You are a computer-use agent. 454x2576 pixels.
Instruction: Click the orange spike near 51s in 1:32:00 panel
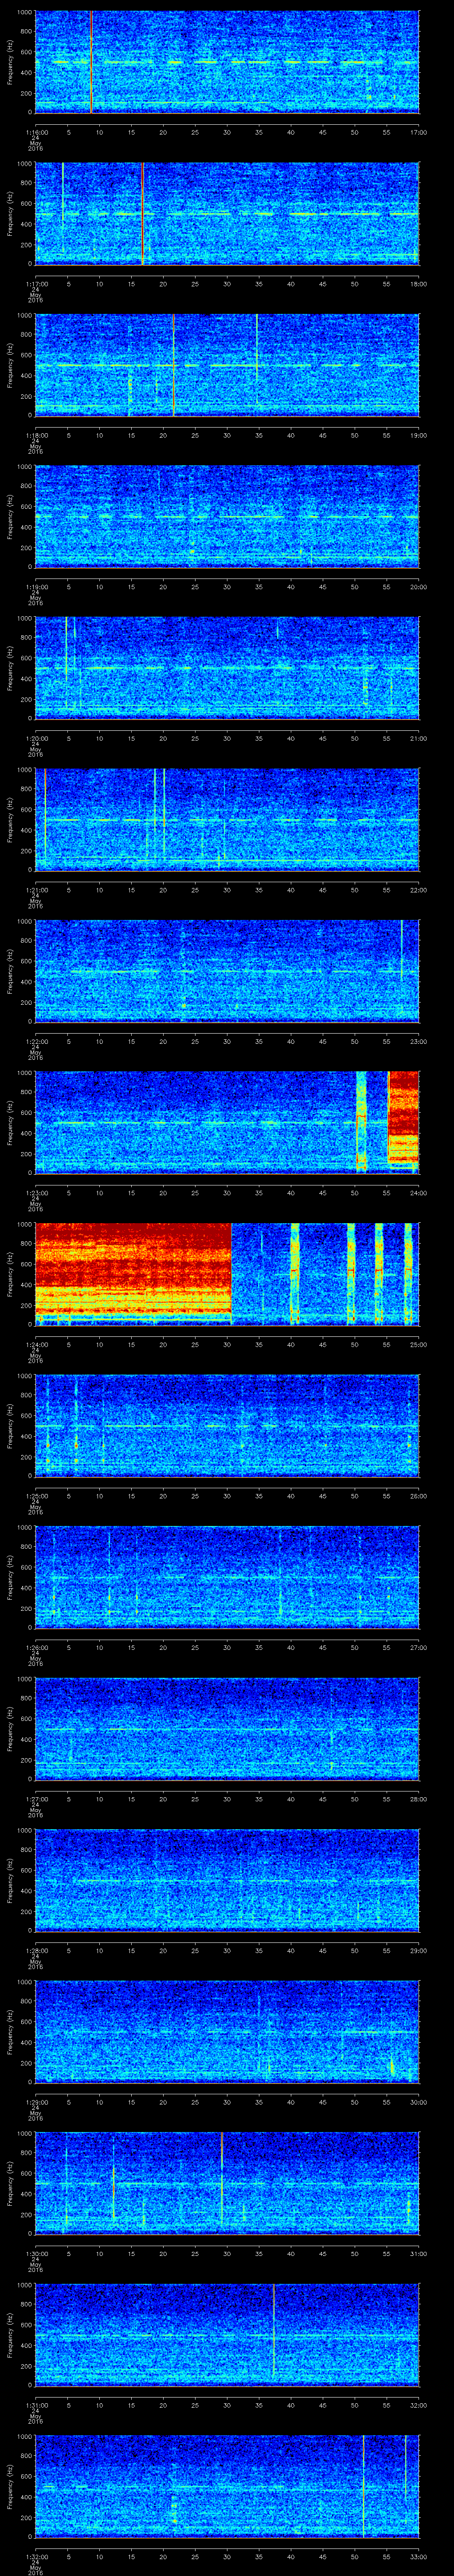363,2486
